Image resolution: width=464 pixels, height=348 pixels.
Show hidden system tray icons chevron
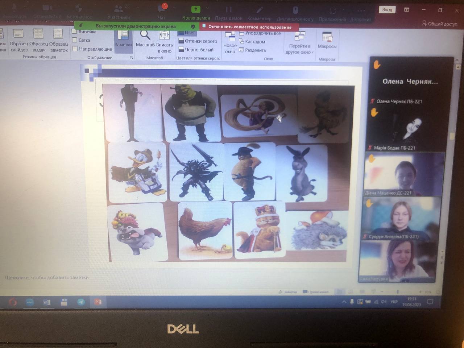(x=344, y=302)
